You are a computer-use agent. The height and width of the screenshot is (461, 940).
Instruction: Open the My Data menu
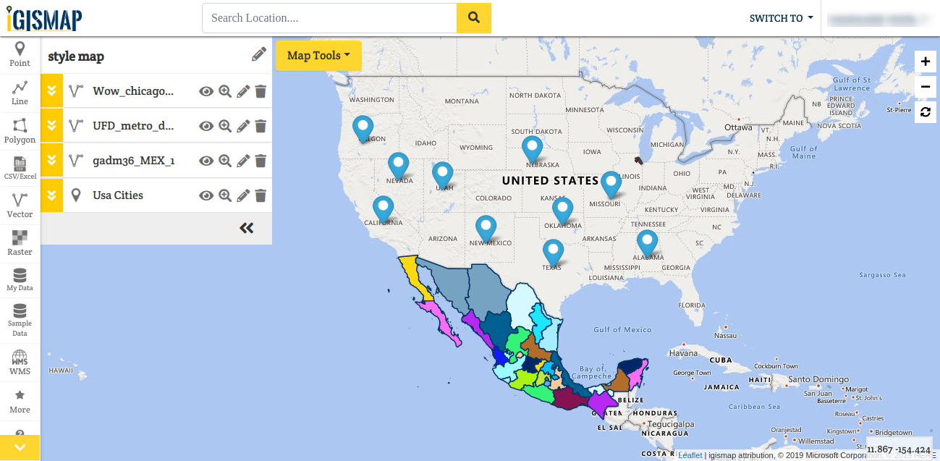(x=20, y=279)
